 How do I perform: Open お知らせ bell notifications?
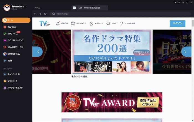coord(58,23)
